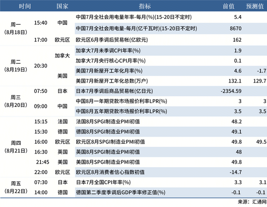Screen dimensions: 267x207
Task: Click the 16:30 time cell
Action: (x=41, y=152)
